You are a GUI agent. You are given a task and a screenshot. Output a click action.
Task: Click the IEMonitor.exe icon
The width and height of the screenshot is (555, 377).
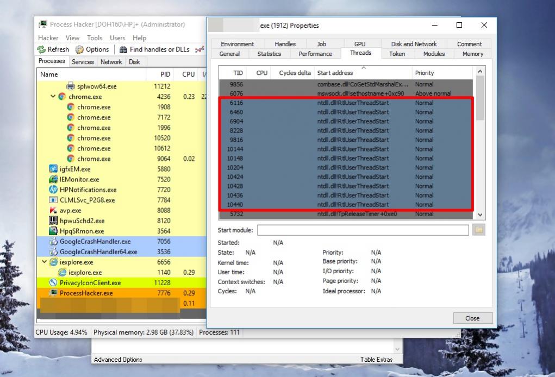click(x=53, y=179)
